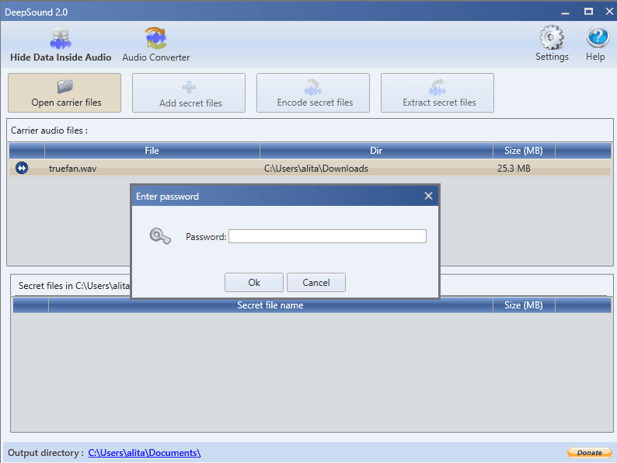This screenshot has height=463, width=617.
Task: Open the Audio Converter tool
Action: coord(156,44)
